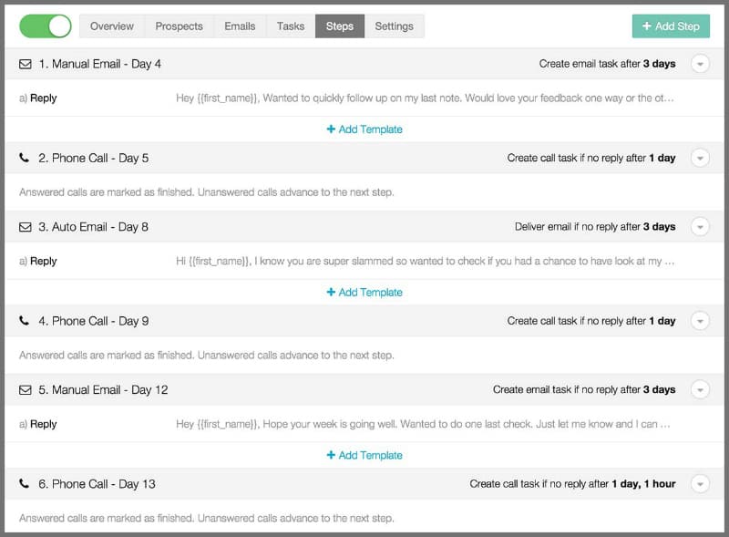The width and height of the screenshot is (729, 537).
Task: Expand options for step 3 Auto Email
Action: (700, 227)
